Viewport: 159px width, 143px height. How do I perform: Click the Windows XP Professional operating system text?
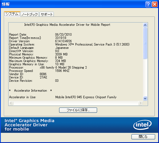click(92, 44)
